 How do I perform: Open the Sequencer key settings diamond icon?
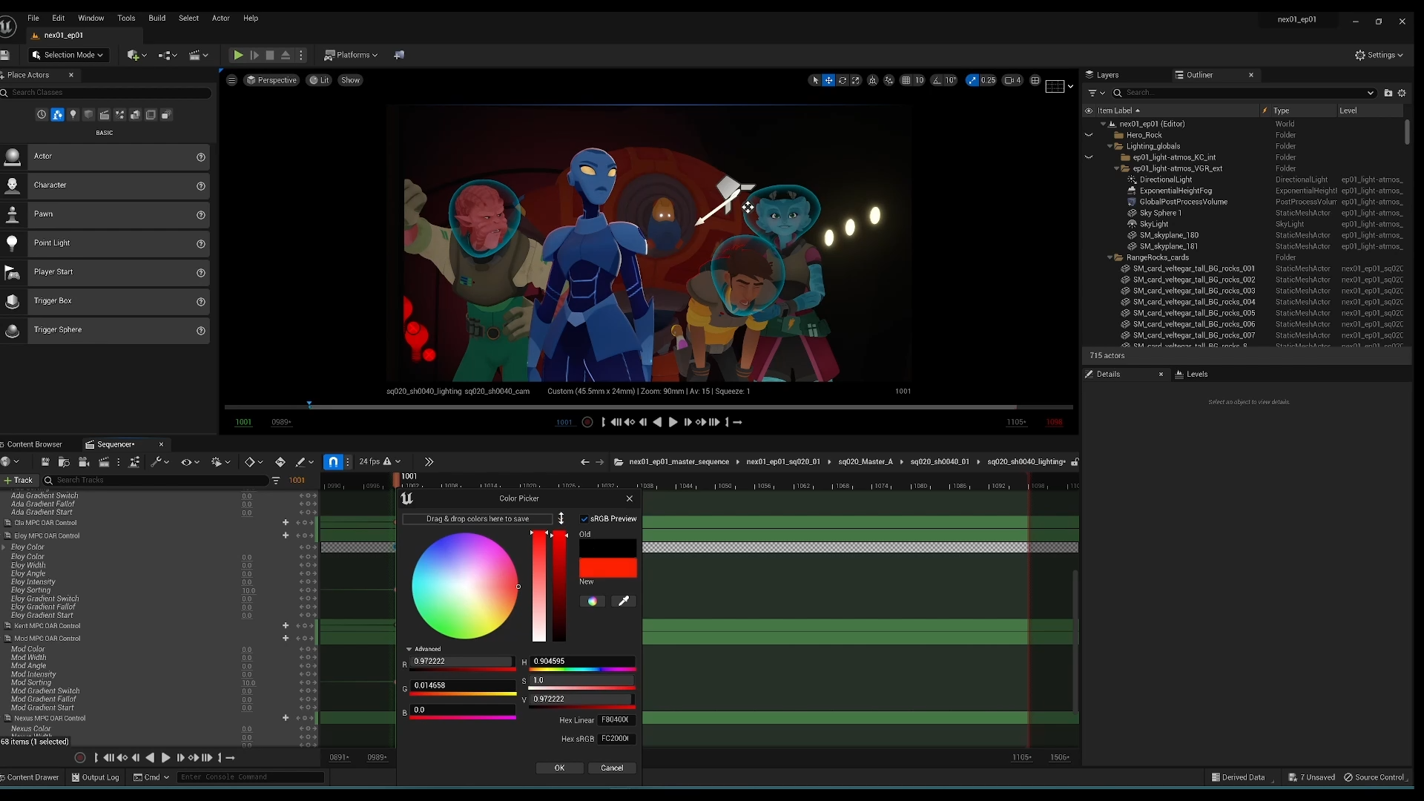tap(253, 462)
